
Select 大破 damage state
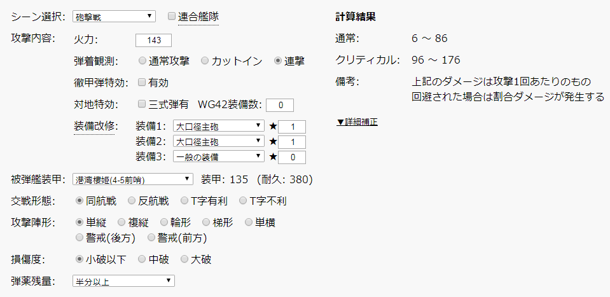(x=184, y=259)
